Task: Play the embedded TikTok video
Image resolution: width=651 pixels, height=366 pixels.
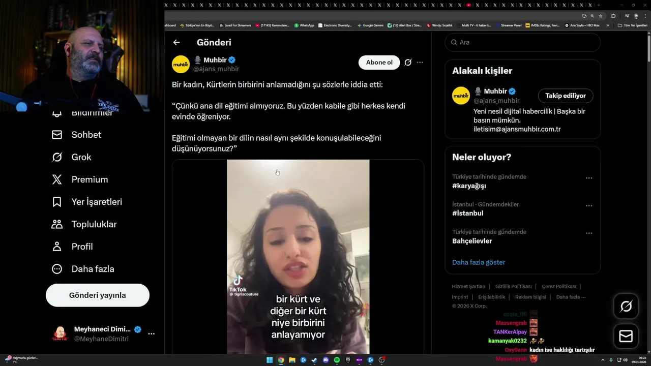Action: [298, 257]
